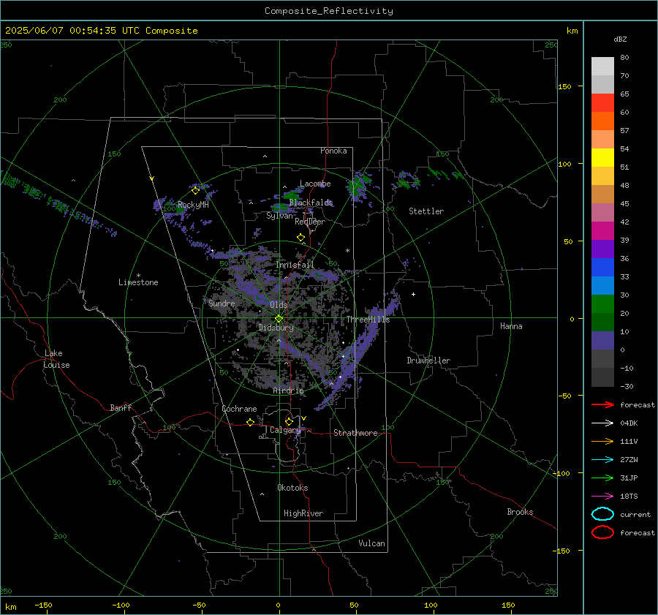Image resolution: width=658 pixels, height=615 pixels.
Task: Click the Blackfalds city label
Action: (311, 203)
